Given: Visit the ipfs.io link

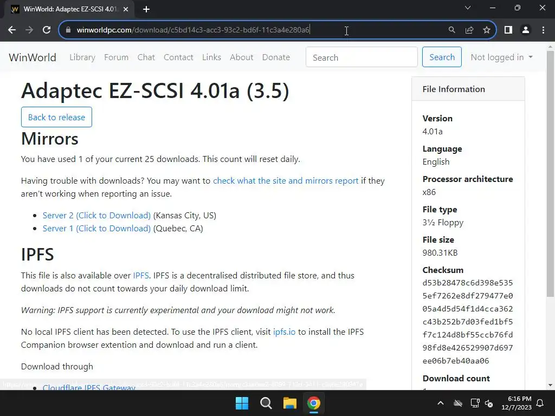Looking at the screenshot, I should click(284, 332).
